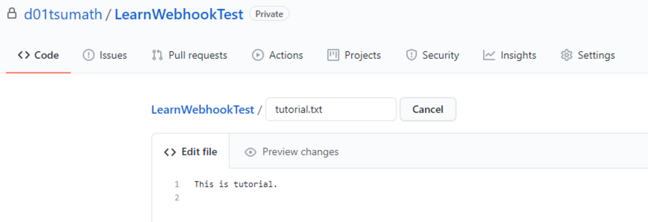View the Insights tab
Viewport: 648px width, 222px height.
coord(509,55)
